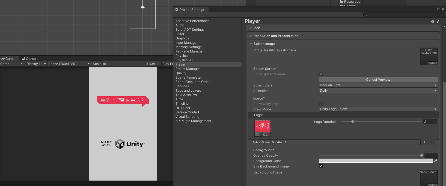Viewport: 446px width, 186px height.
Task: Click the Resources folder icon
Action: (341, 2)
